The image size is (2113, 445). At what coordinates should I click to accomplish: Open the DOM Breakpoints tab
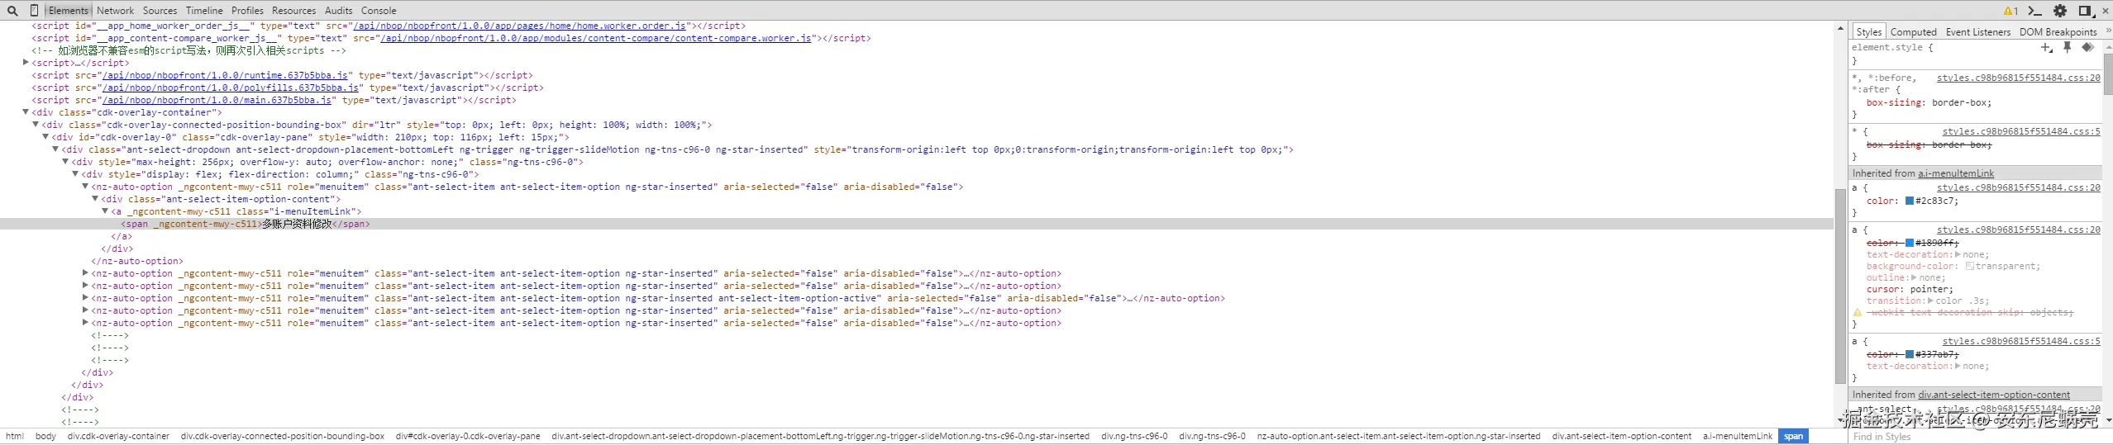coord(2058,31)
